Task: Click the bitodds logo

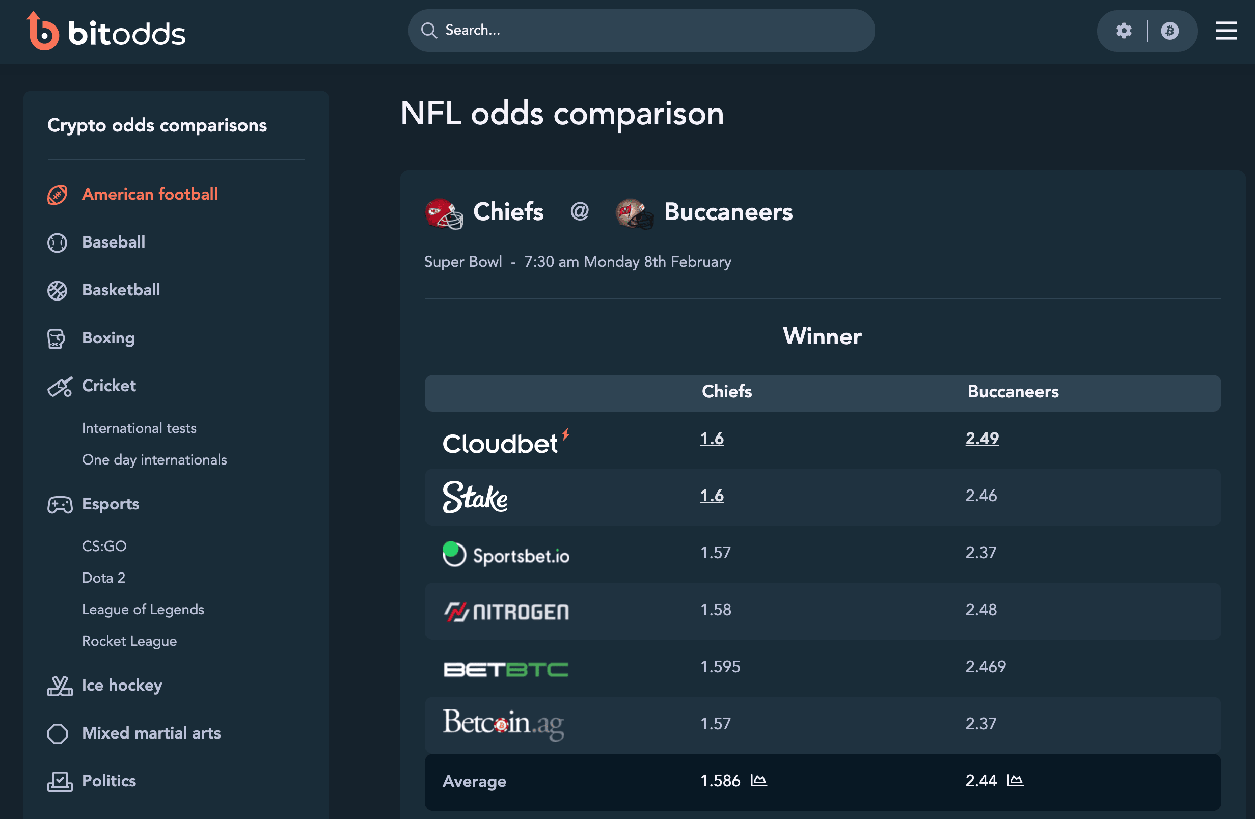Action: tap(106, 32)
